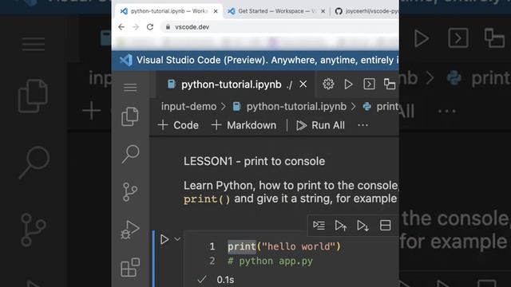Expand run options chevron beside cell
511x287 pixels.
tap(177, 239)
